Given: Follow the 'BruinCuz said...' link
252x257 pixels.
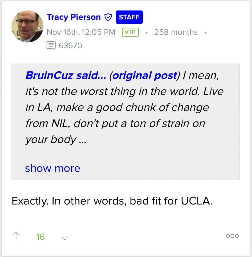Looking at the screenshot, I should tap(66, 76).
